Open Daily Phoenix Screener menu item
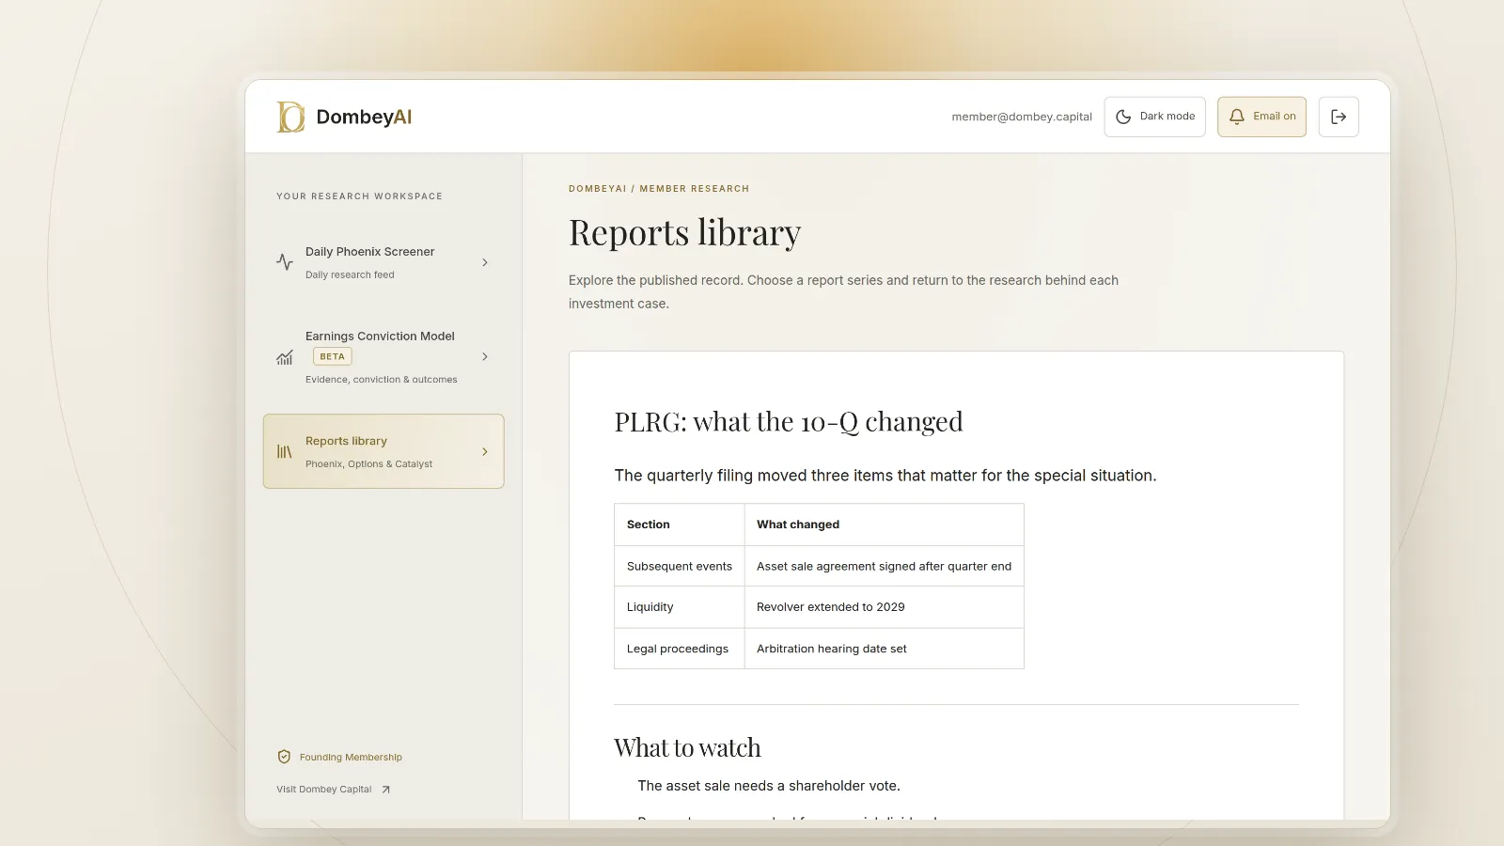The image size is (1504, 846). point(384,262)
